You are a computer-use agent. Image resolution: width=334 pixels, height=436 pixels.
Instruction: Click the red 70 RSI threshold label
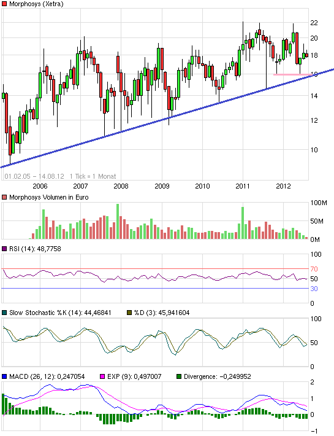pos(314,269)
